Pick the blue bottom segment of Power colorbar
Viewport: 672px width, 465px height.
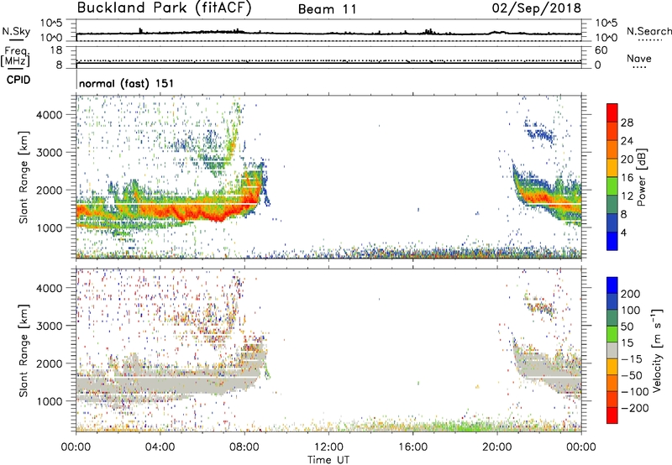click(612, 241)
